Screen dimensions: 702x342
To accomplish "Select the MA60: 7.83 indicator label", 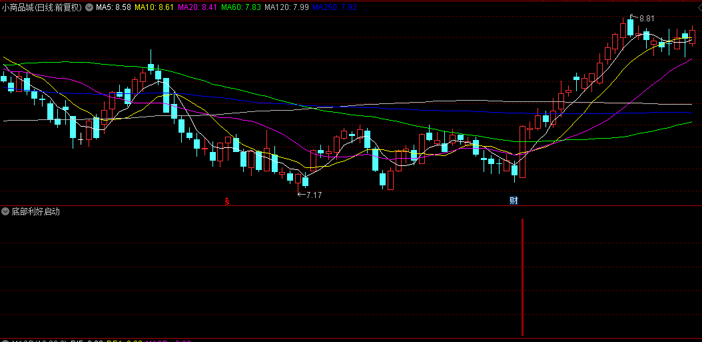I will coord(241,7).
